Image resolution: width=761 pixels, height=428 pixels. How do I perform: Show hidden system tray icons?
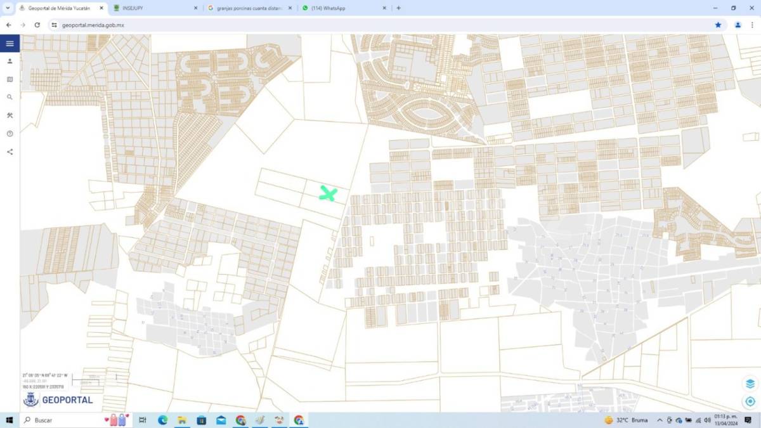click(660, 420)
